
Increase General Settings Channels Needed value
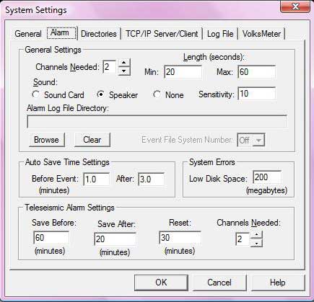point(123,63)
